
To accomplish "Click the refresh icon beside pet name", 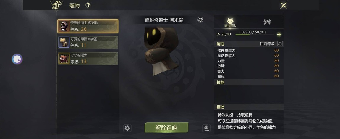I will point(200,20).
